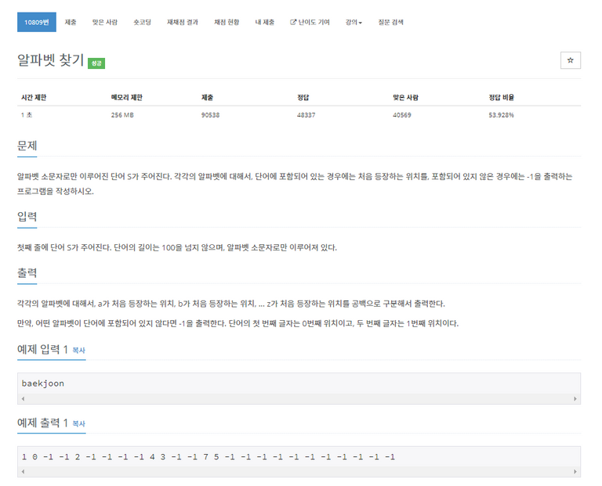
Task: Click the 예제 입력 1 heading
Action: tap(42, 349)
